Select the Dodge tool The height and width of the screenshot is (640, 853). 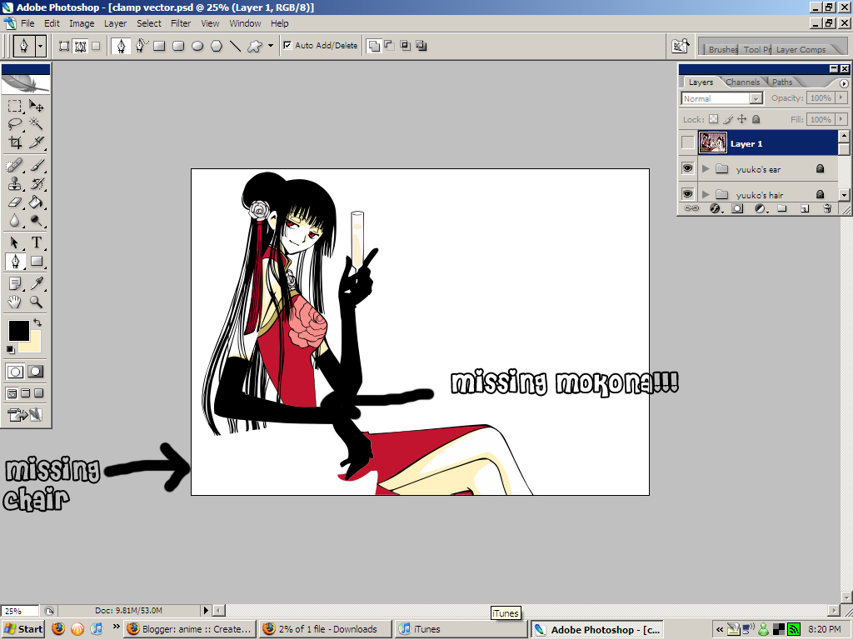(37, 220)
